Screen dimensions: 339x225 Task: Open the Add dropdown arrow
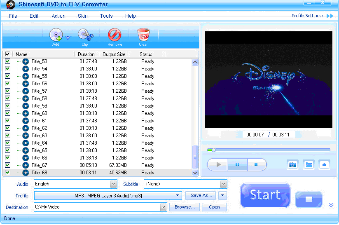[68, 38]
